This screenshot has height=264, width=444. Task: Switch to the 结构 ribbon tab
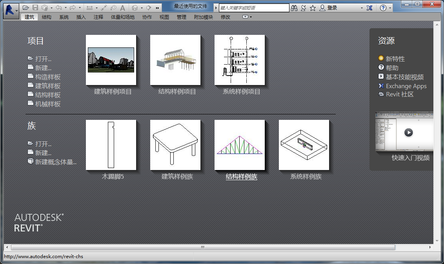(47, 17)
